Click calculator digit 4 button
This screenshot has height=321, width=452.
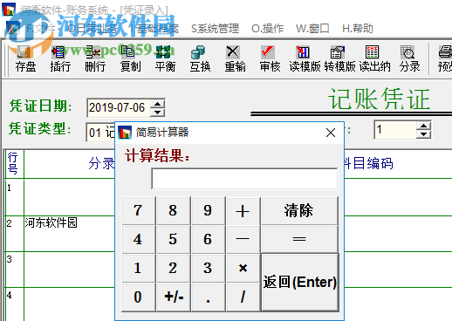138,239
